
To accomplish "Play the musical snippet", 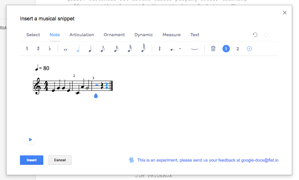I will click(x=30, y=140).
